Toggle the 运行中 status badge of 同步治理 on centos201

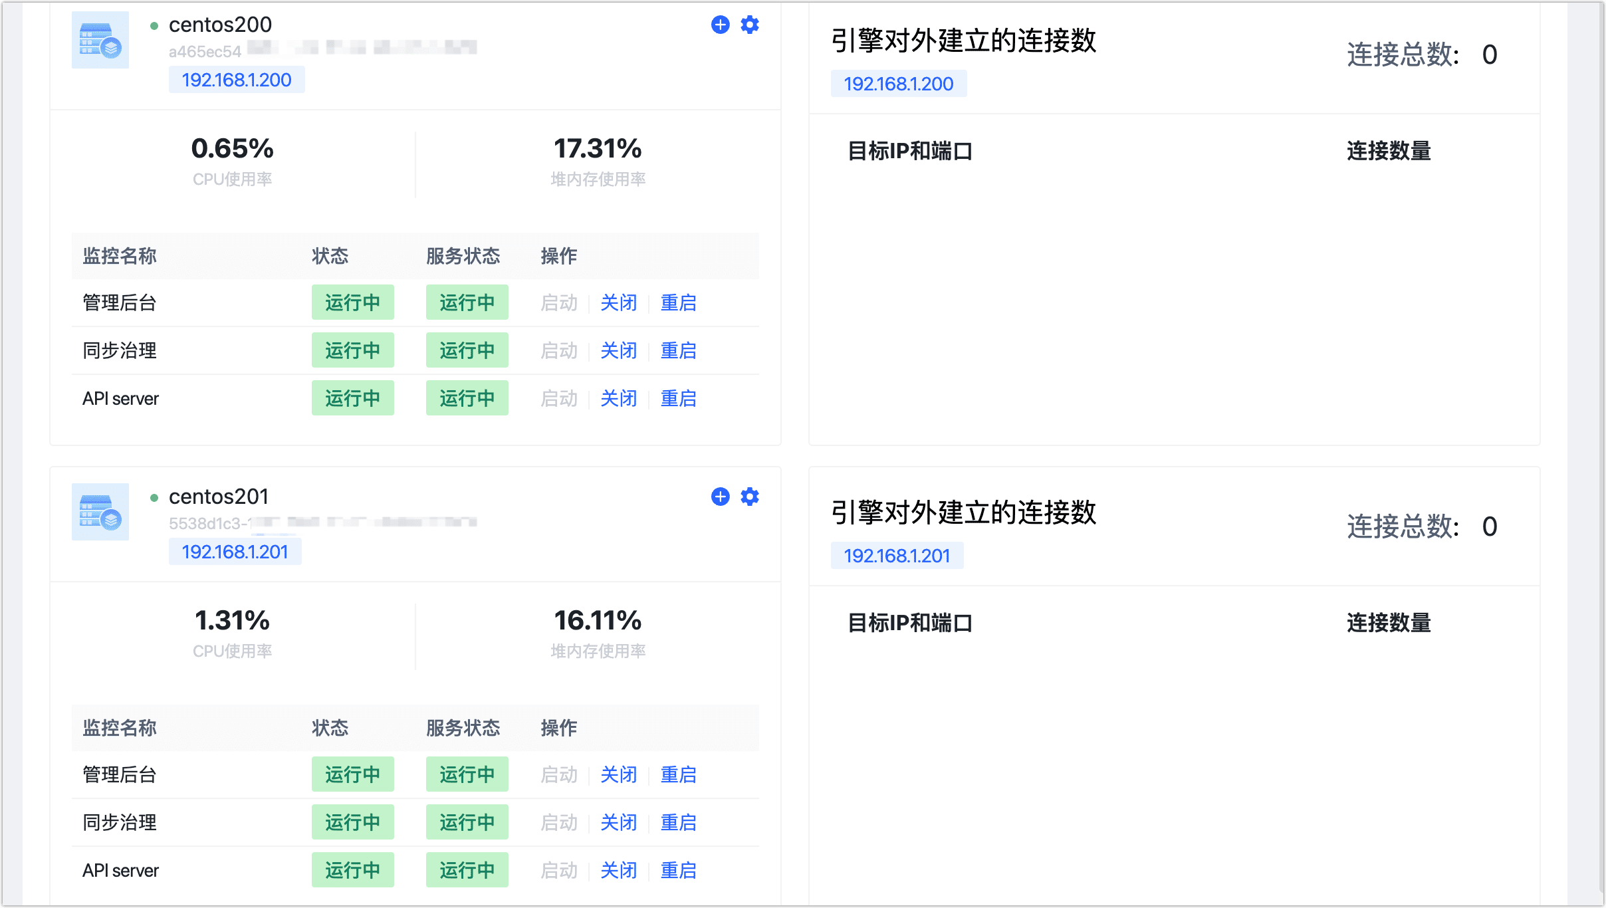(x=353, y=822)
